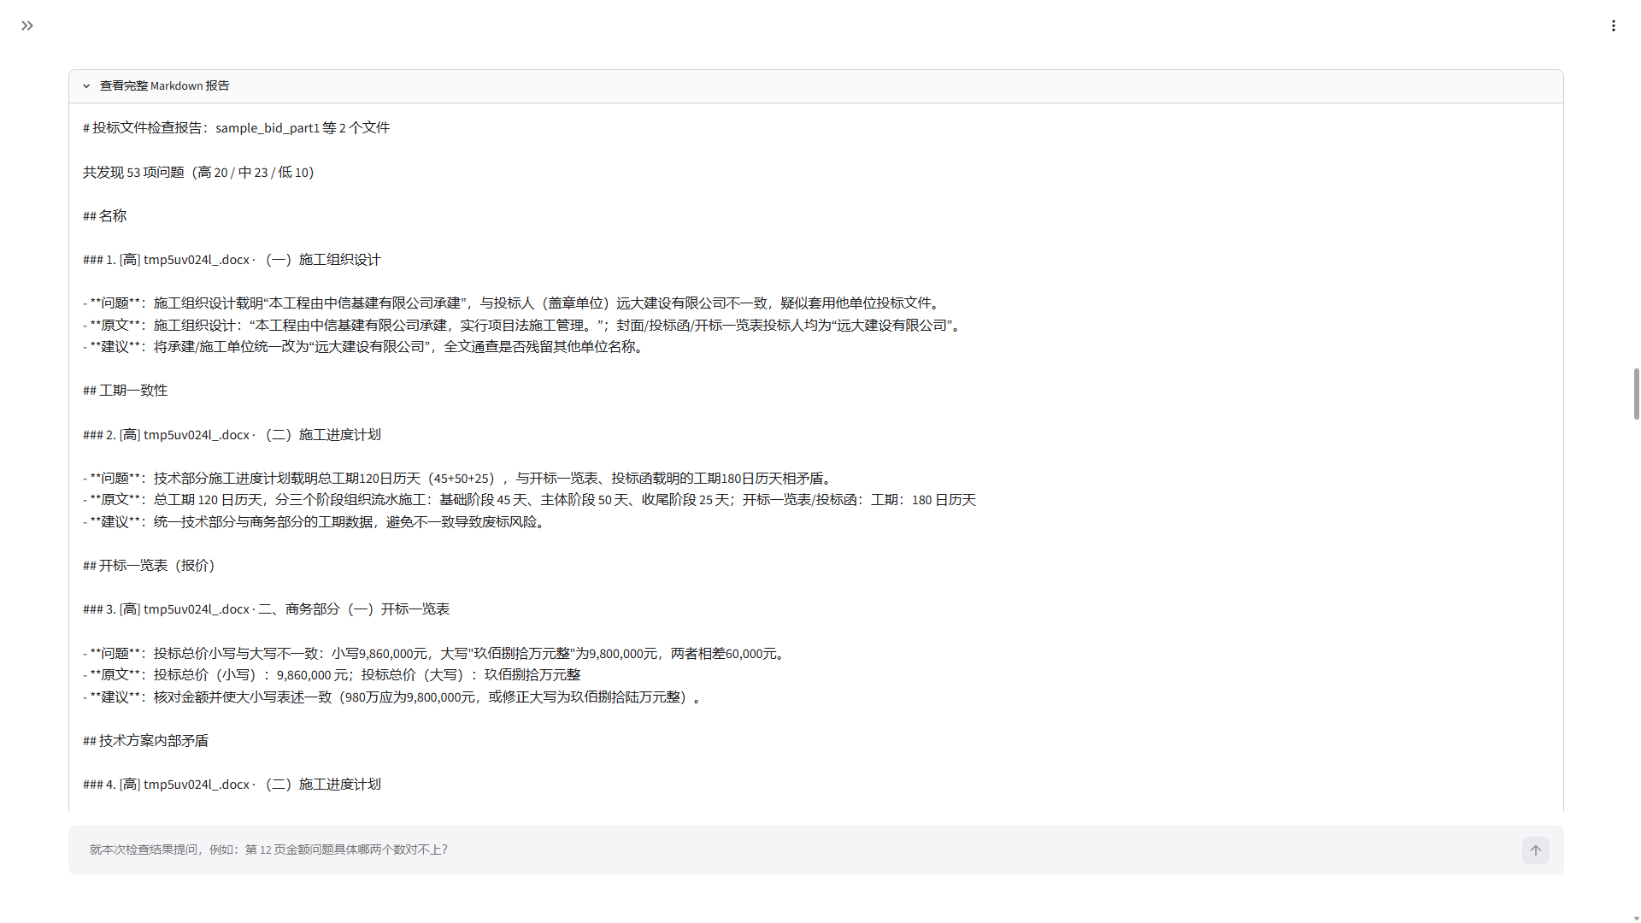
Task: Click the 问题 line mentioning 中信基建有限公司承建
Action: point(513,303)
